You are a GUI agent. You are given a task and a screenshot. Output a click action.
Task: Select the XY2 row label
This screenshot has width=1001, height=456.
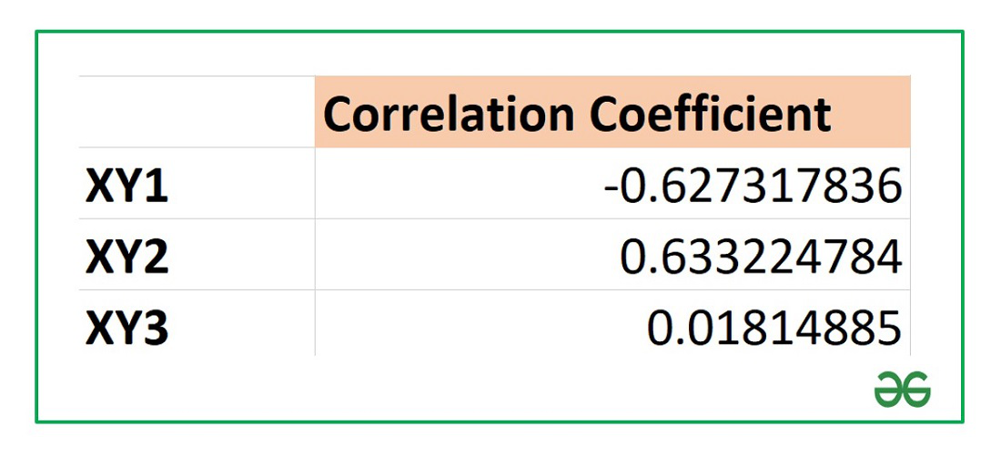coord(127,258)
